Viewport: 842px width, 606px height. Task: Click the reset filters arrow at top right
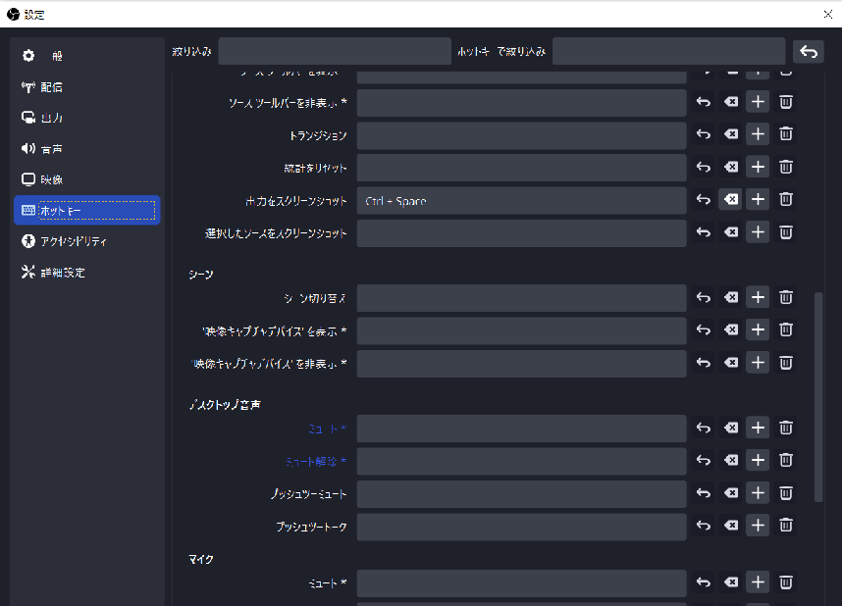[x=809, y=51]
